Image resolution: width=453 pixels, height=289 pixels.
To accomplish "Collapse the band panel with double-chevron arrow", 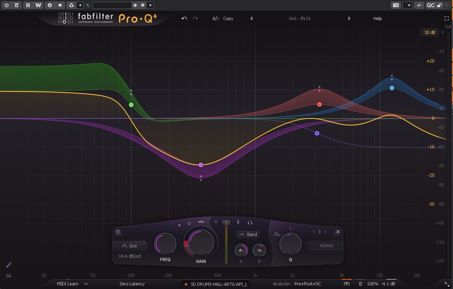I will pyautogui.click(x=216, y=222).
